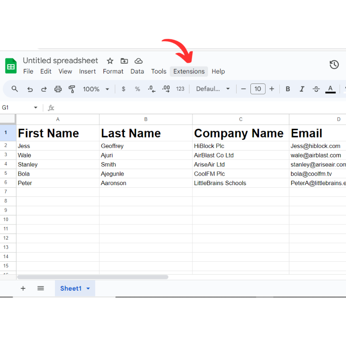
Task: Open the Help menu
Action: click(218, 71)
